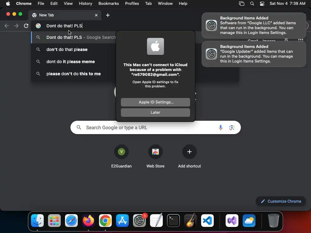Launch Safari from the dock
311x233 pixels.
[71, 221]
